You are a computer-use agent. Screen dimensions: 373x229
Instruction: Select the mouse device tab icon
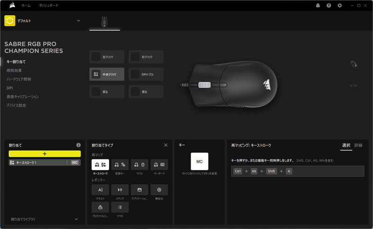tap(104, 21)
